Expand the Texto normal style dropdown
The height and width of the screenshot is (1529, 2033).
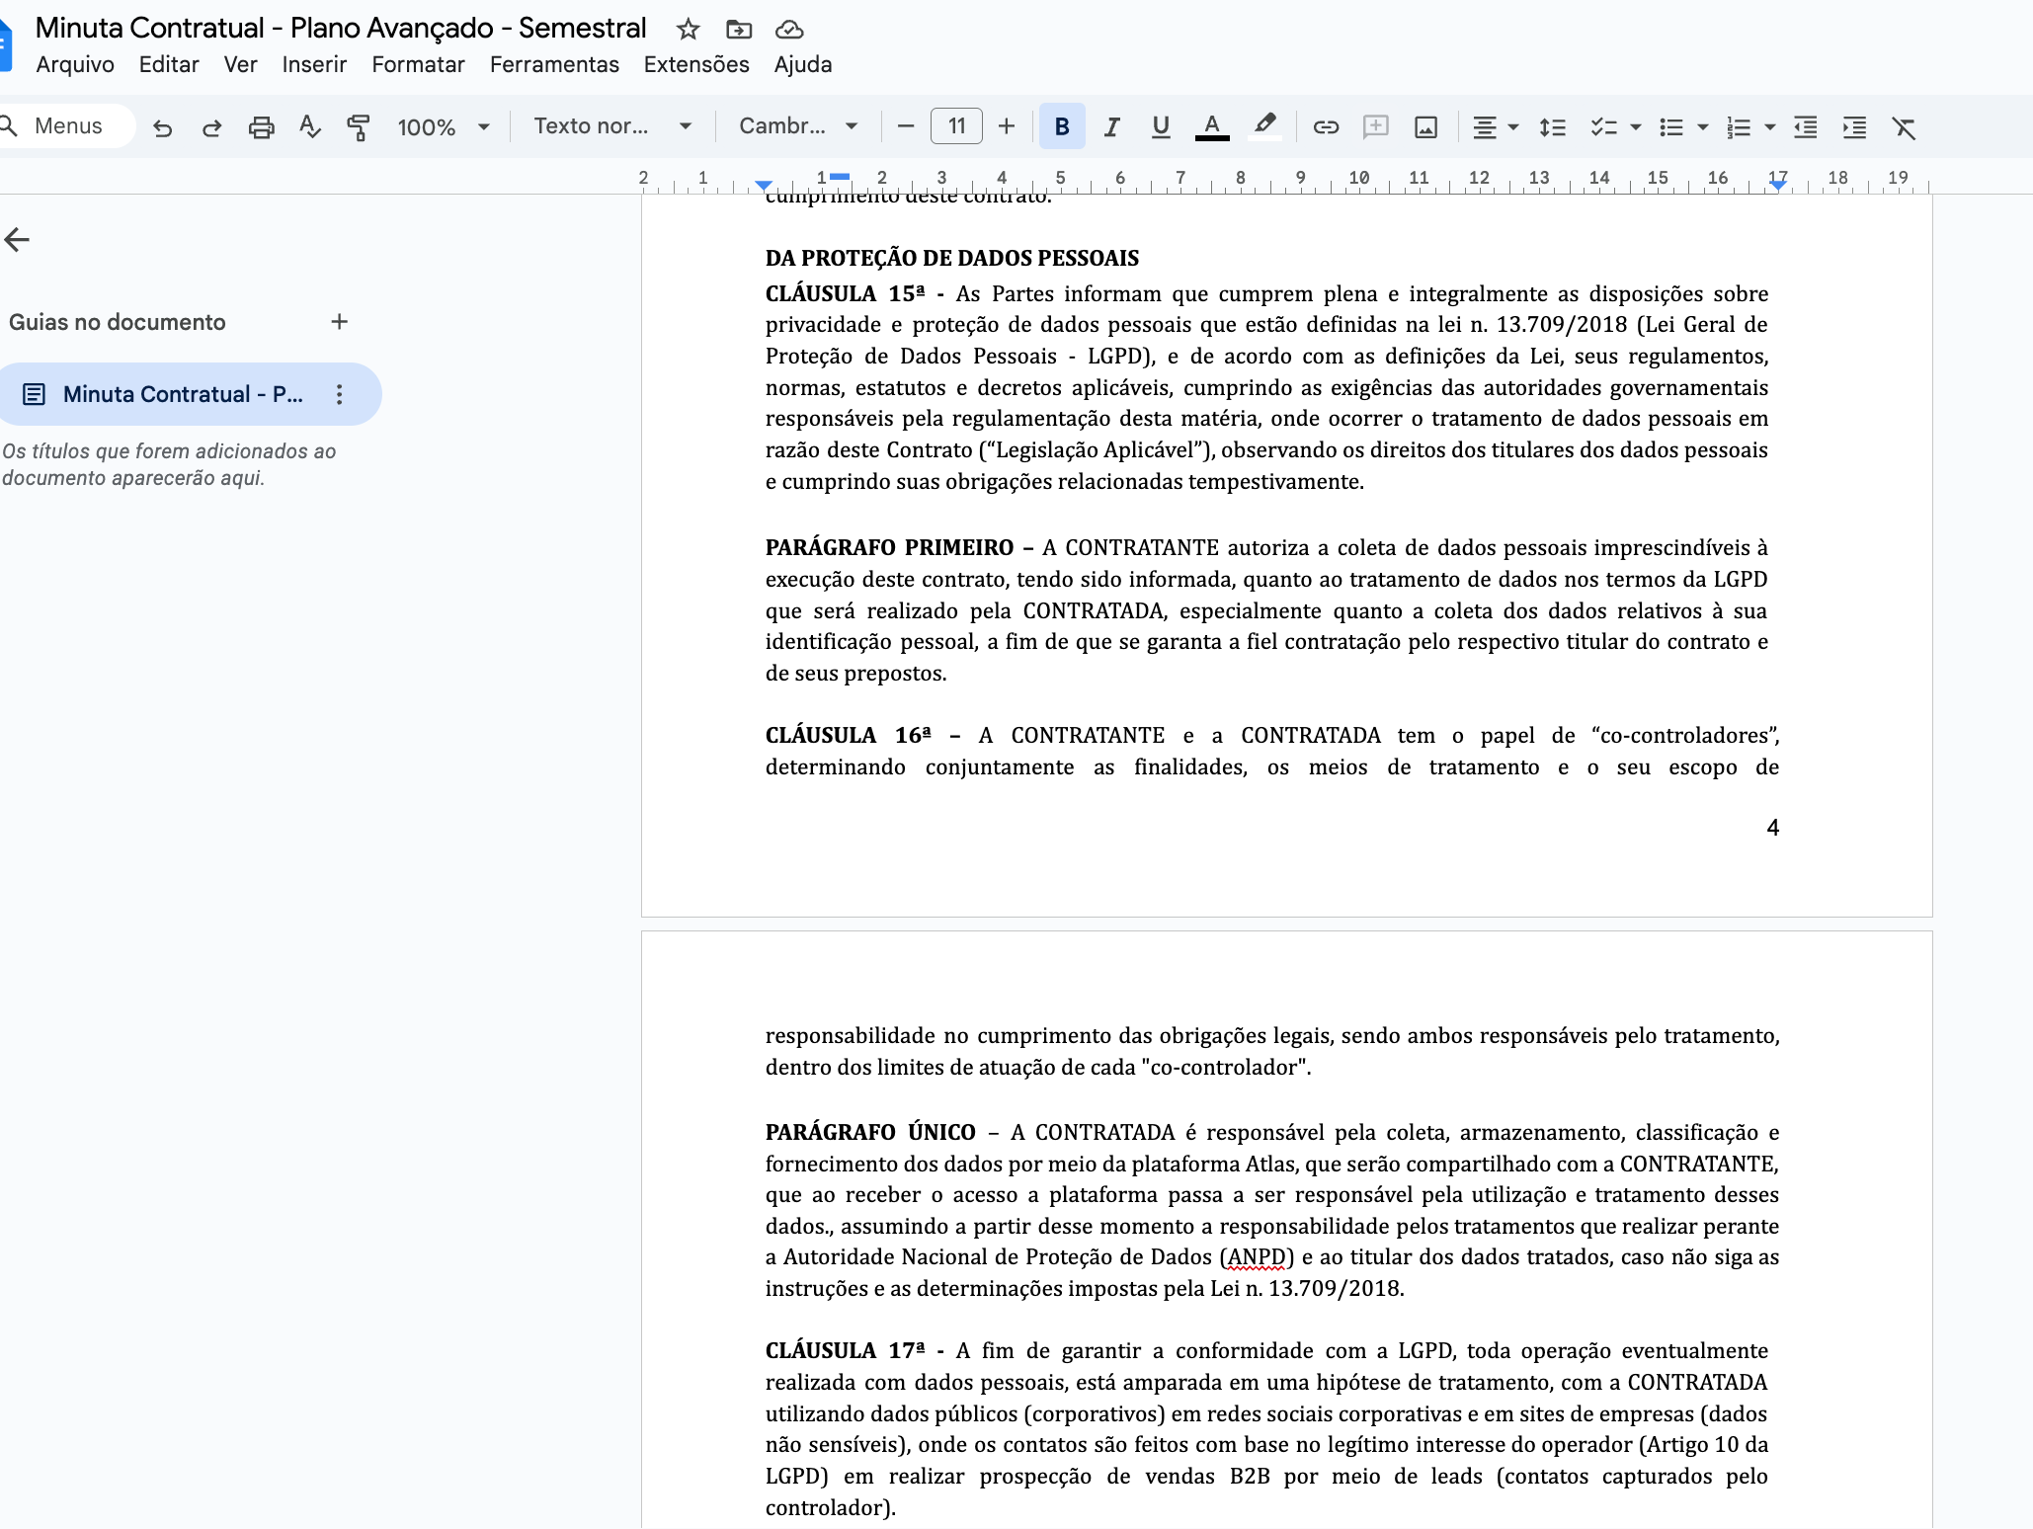611,126
